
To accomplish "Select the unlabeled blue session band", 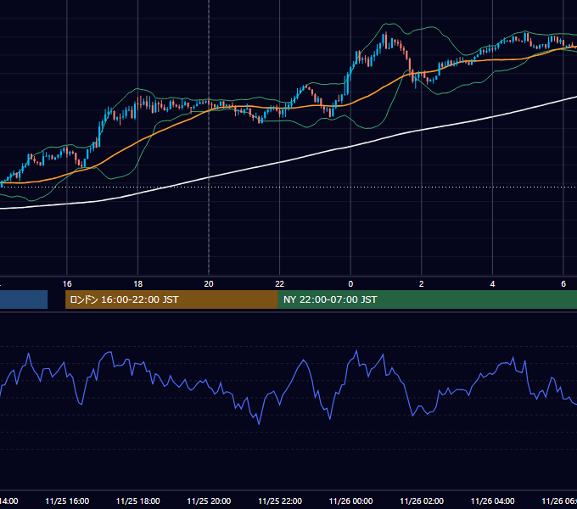I will pos(24,299).
